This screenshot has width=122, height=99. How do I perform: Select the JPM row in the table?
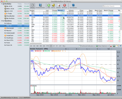pos(75,41)
